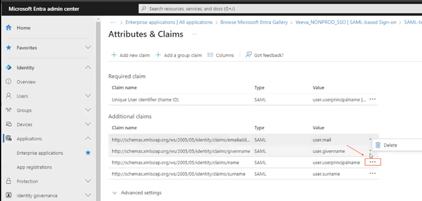Click the Columns list icon
Image resolution: width=422 pixels, height=201 pixels.
tap(210, 55)
